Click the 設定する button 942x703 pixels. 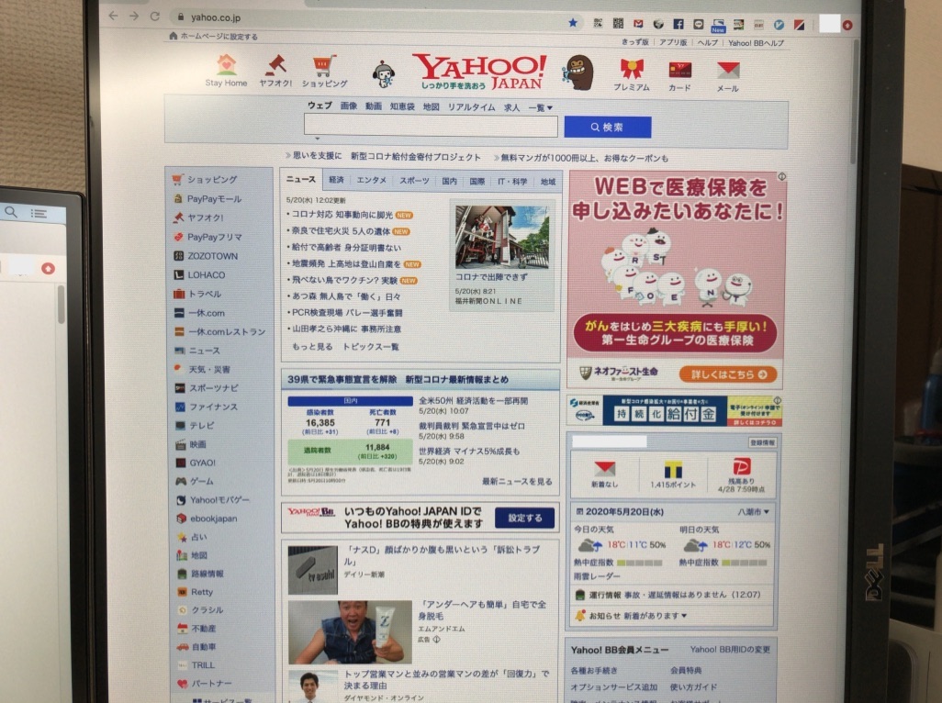point(524,518)
